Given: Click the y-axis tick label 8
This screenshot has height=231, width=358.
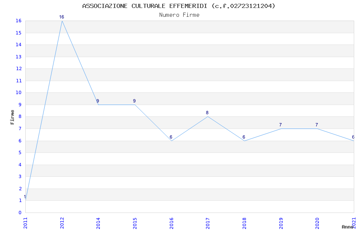Looking at the screenshot, I should (x=20, y=116).
